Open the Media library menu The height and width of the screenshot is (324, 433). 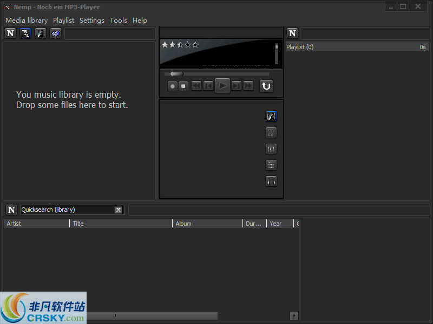(26, 20)
